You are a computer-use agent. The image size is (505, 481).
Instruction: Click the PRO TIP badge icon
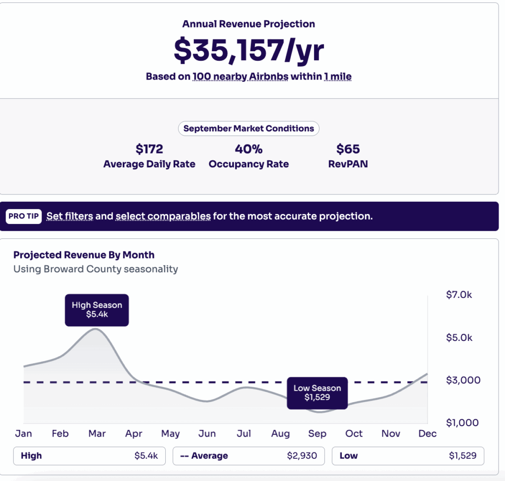click(x=23, y=216)
